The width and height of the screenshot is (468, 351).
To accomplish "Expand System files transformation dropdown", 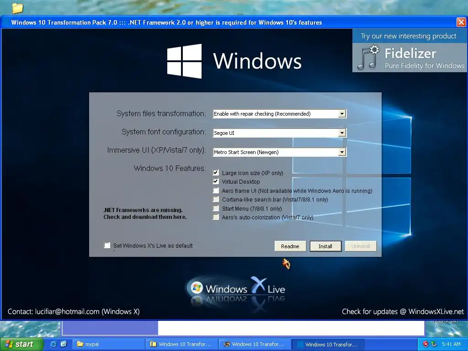I will point(342,114).
